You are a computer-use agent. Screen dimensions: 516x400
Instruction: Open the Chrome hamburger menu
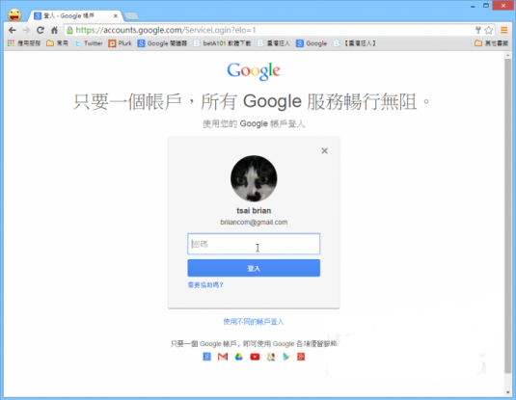[x=503, y=30]
